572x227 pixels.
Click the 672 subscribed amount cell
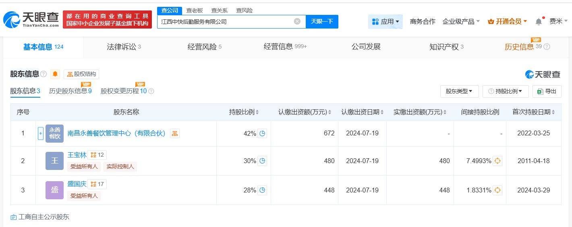(x=304, y=133)
